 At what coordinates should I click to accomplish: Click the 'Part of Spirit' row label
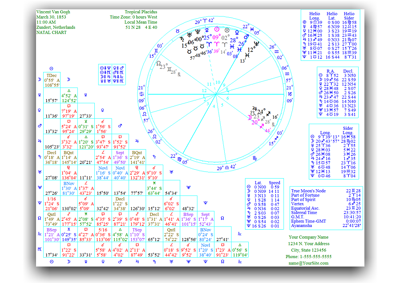303,199
